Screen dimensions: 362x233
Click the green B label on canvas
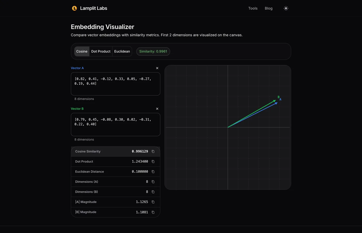coord(278,97)
